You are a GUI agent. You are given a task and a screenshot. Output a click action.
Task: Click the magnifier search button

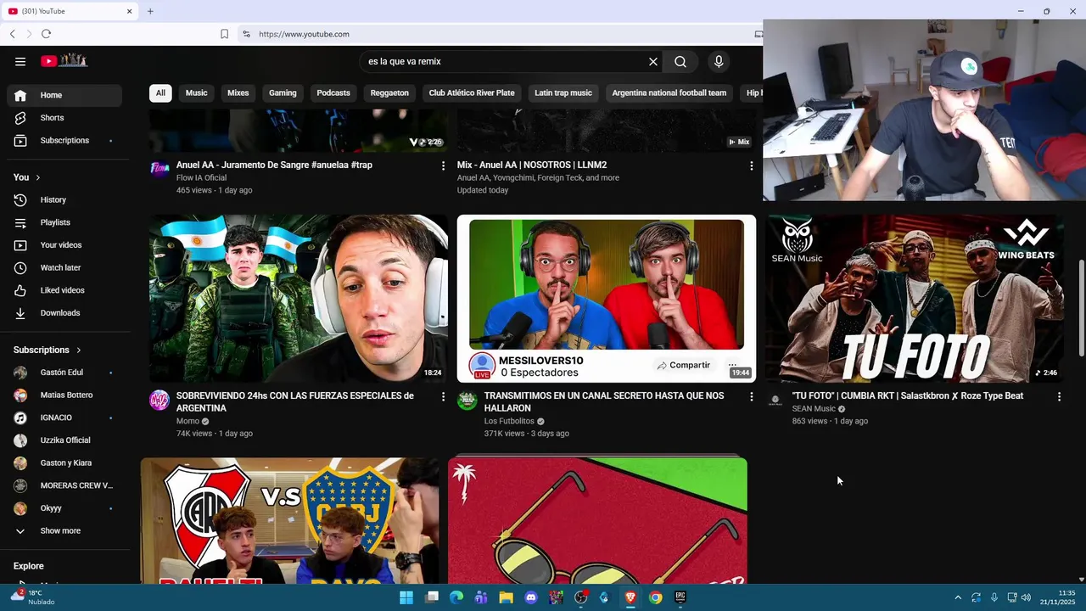tap(680, 61)
